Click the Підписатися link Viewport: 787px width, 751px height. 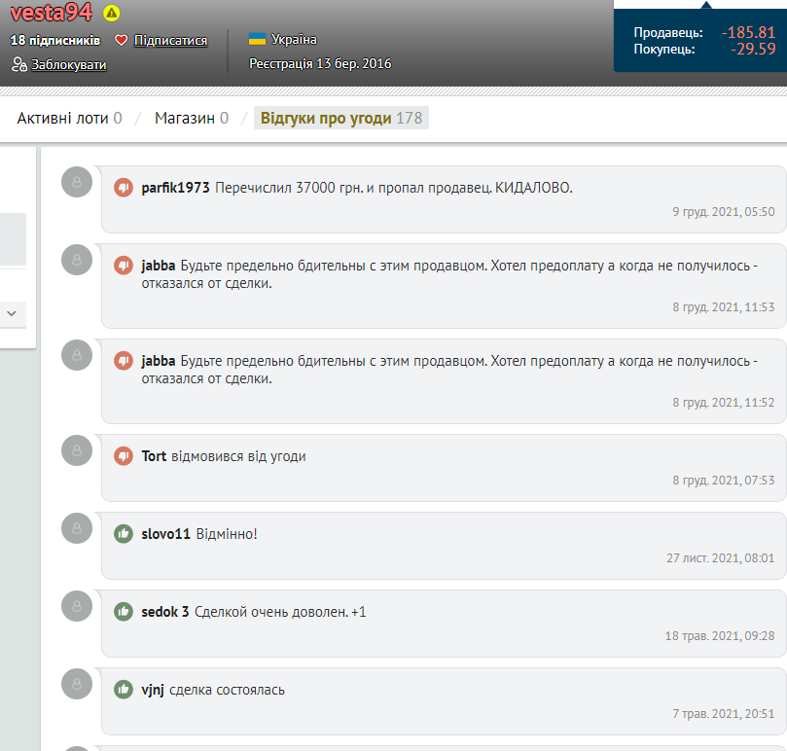[170, 40]
